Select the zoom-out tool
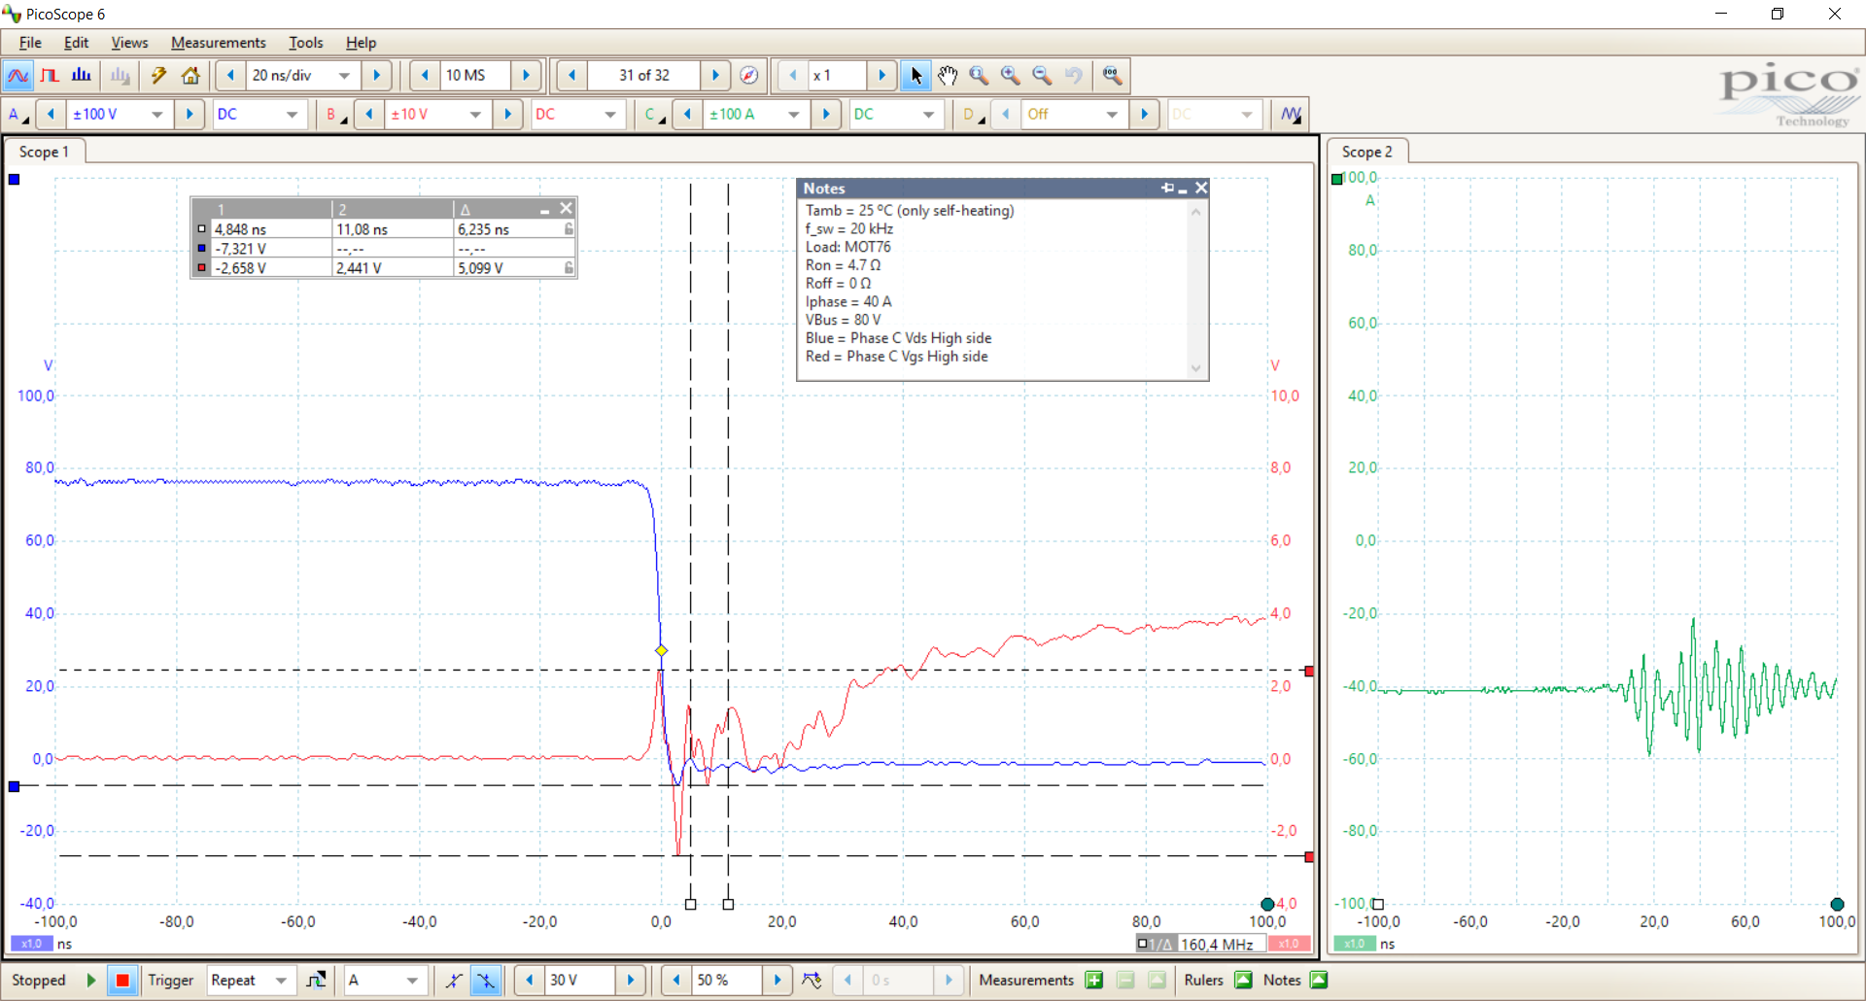This screenshot has width=1866, height=1001. [1042, 76]
